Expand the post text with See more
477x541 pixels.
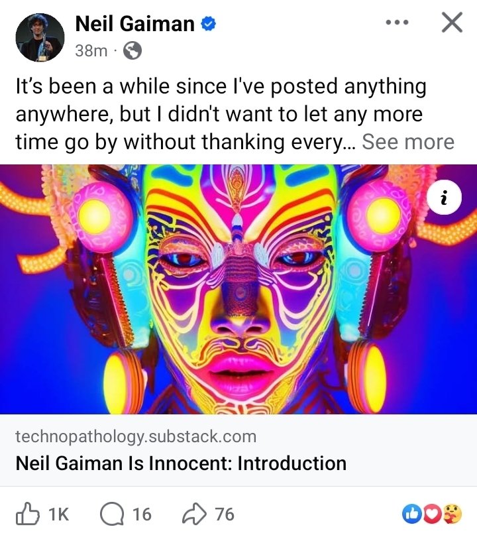coord(407,142)
